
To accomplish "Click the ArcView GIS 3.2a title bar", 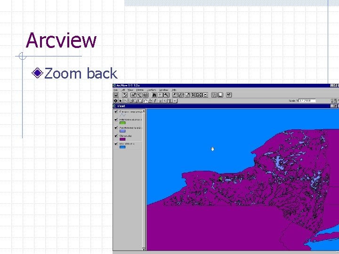I will (226, 86).
